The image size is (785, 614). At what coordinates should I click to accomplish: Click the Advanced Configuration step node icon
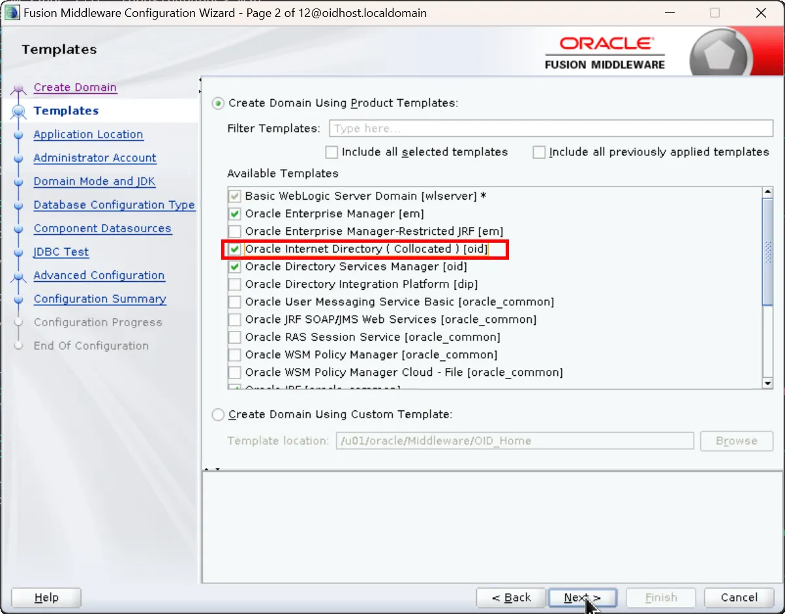pyautogui.click(x=19, y=277)
